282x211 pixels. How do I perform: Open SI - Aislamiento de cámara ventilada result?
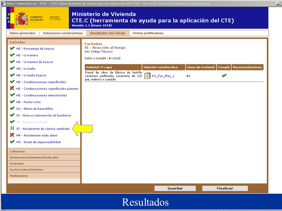[x=43, y=129]
